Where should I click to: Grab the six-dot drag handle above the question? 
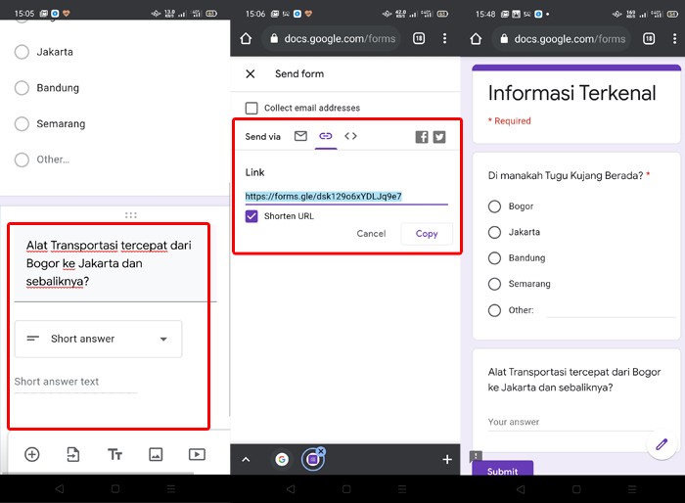tap(130, 215)
